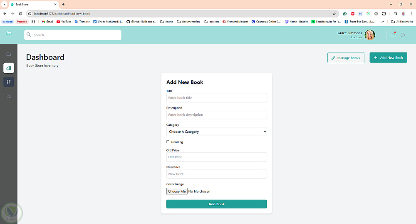Expand the Choose A Category dropdown
Image resolution: width=416 pixels, height=224 pixels.
pos(216,132)
